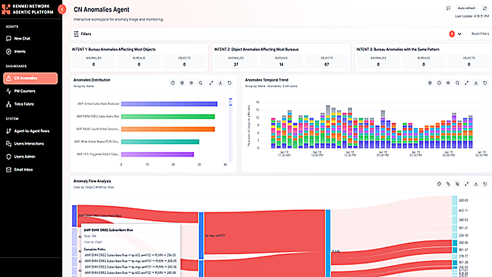Toggle Anomalies Distribution eye visibility
492x277 pixels.
(191, 83)
